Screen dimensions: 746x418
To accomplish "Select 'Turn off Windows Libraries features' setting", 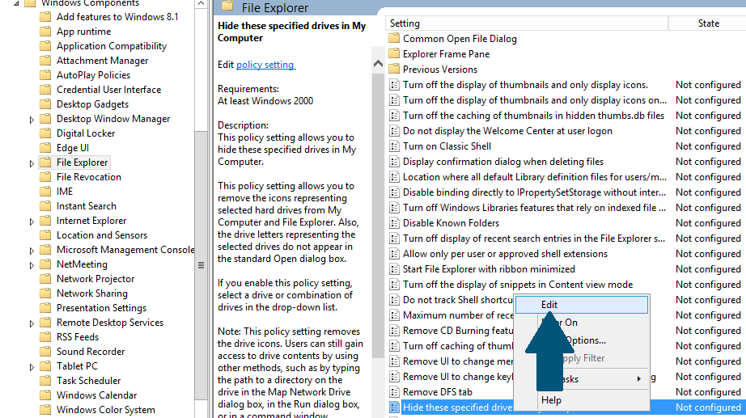I will [x=534, y=208].
